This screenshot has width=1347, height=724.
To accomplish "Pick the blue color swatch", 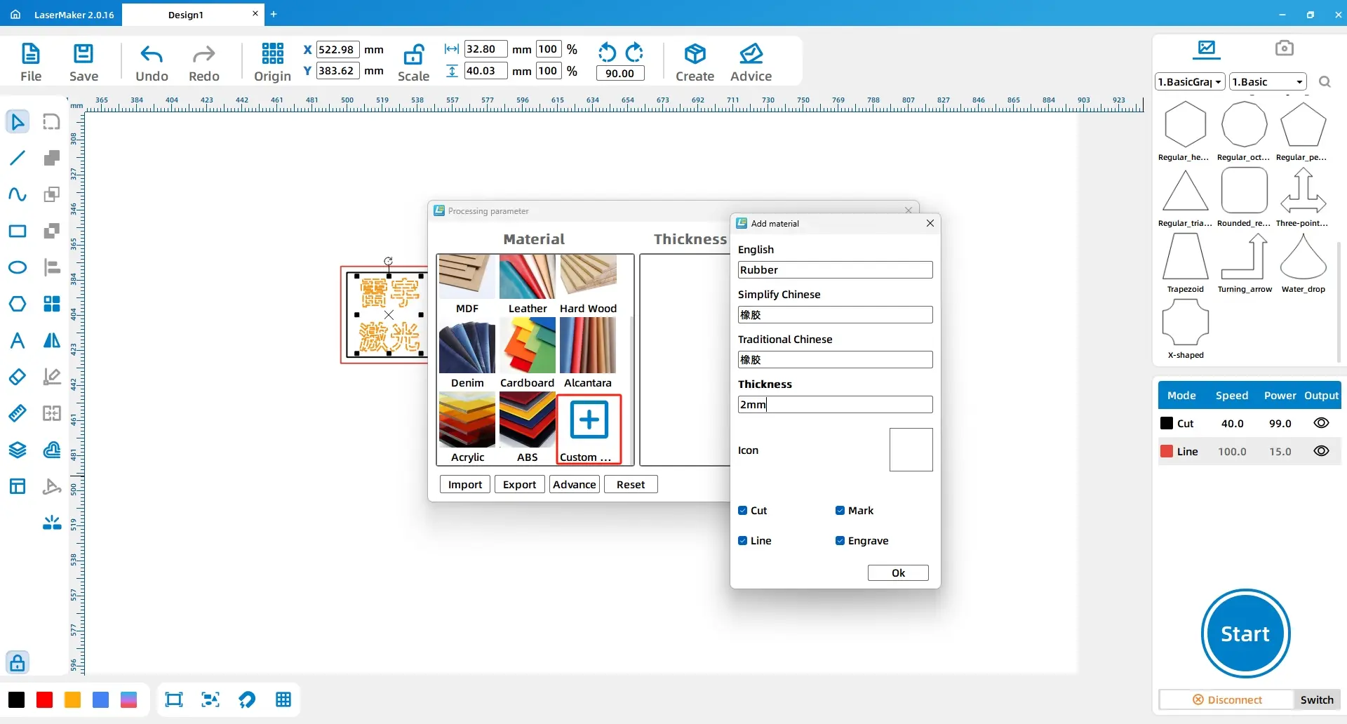I will click(101, 699).
